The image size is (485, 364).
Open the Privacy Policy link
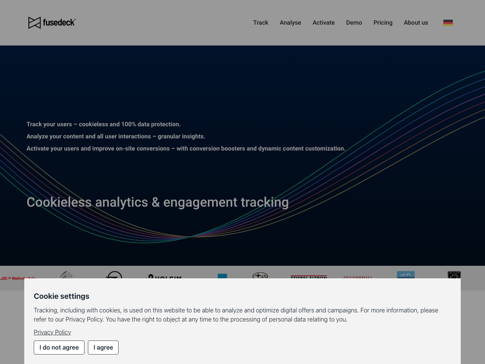pos(52,332)
